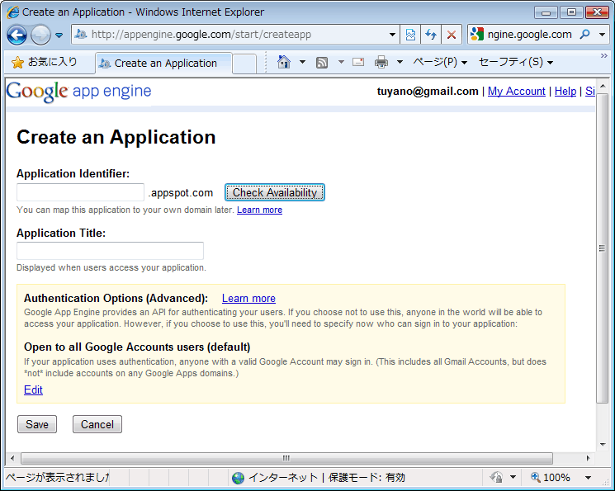Expand the feeds dropdown arrow
The height and width of the screenshot is (491, 615).
[341, 62]
